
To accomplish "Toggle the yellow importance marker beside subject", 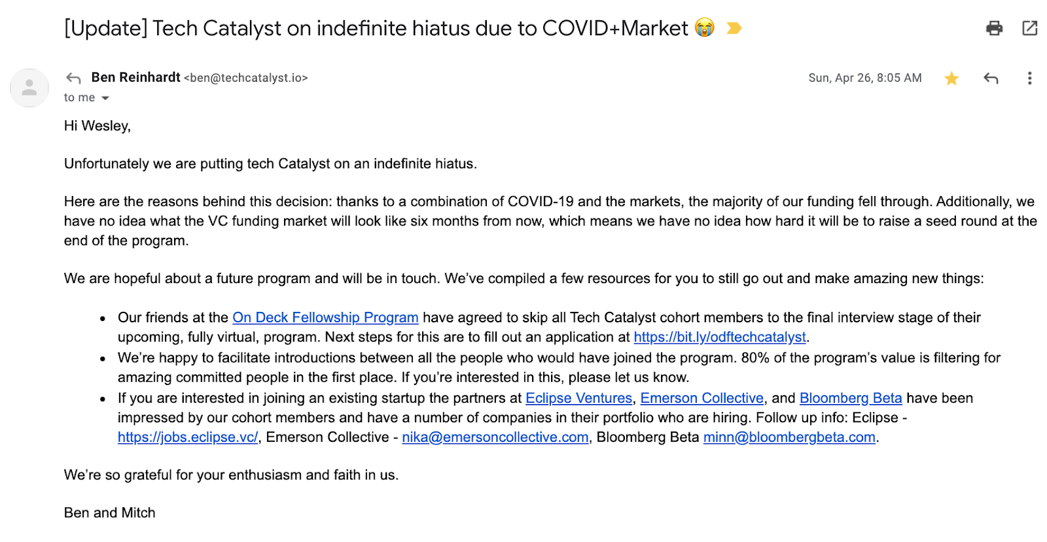I will [x=734, y=28].
